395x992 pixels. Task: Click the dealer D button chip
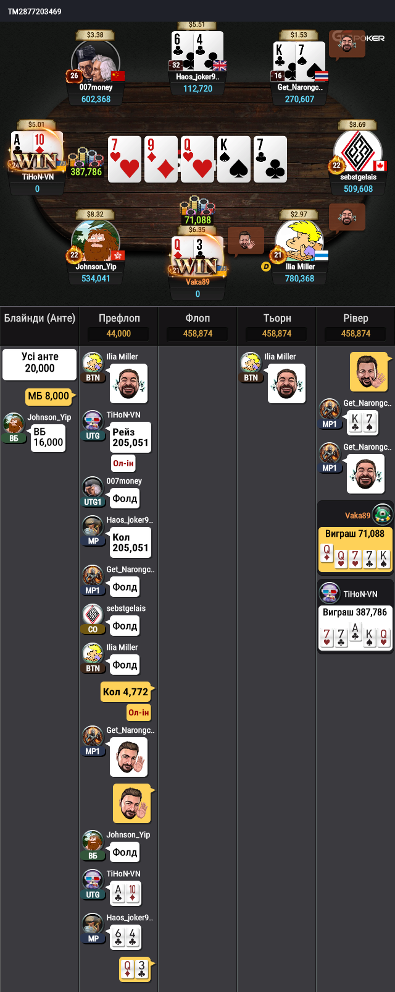266,267
